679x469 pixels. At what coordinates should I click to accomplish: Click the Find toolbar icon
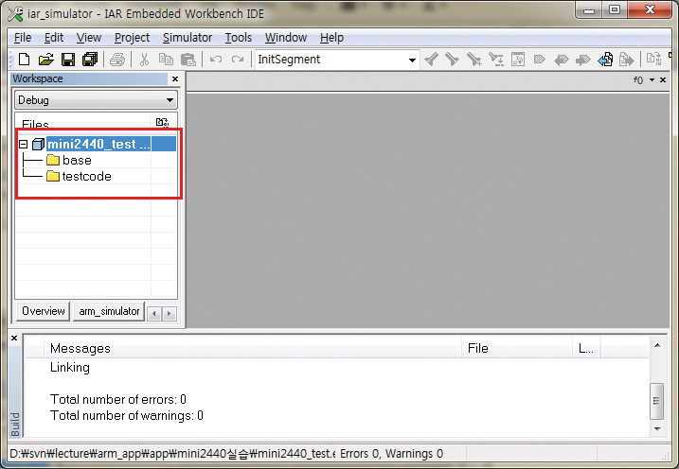[x=474, y=60]
